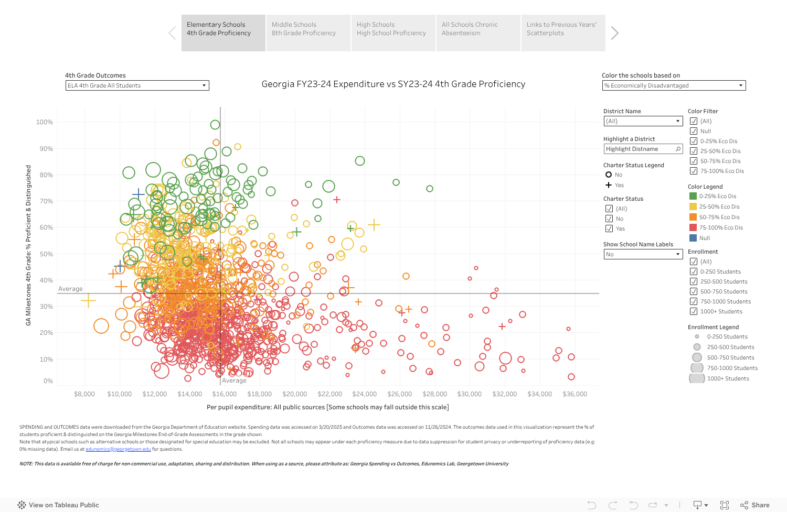The height and width of the screenshot is (512, 787).
Task: Click the Share button
Action: click(755, 505)
